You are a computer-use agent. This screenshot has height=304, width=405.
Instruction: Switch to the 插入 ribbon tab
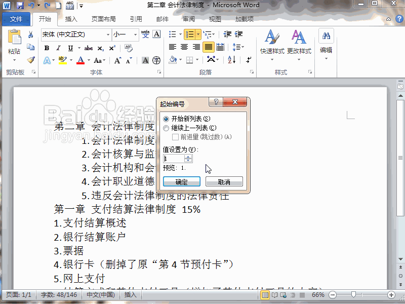(x=72, y=19)
